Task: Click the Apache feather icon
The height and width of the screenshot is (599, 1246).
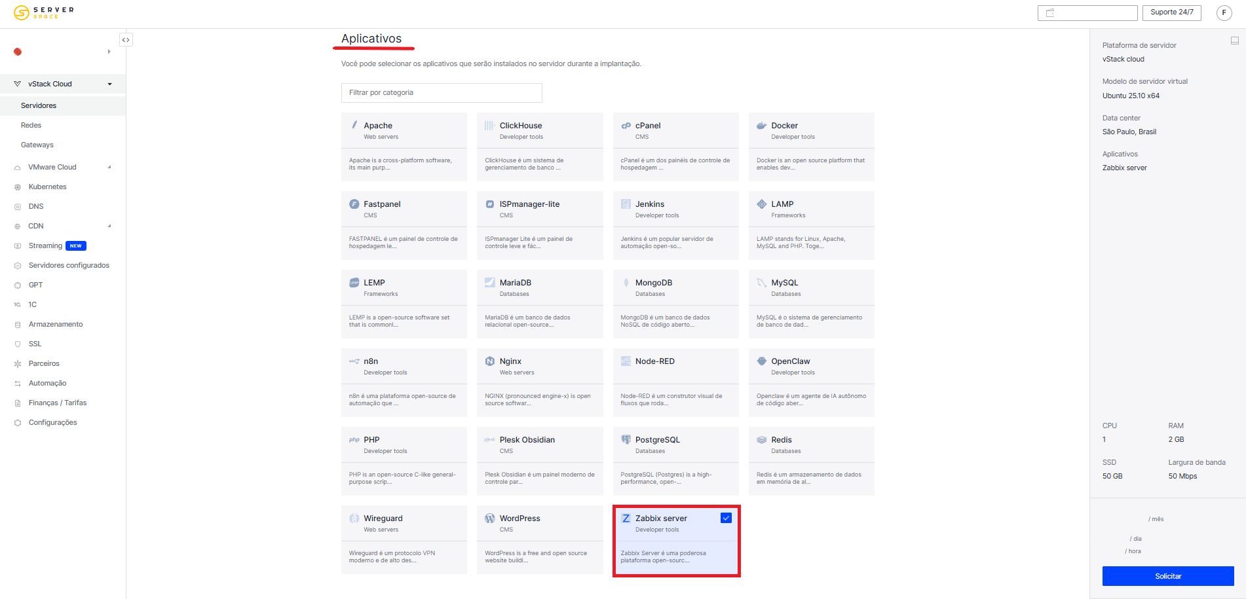Action: click(x=354, y=125)
